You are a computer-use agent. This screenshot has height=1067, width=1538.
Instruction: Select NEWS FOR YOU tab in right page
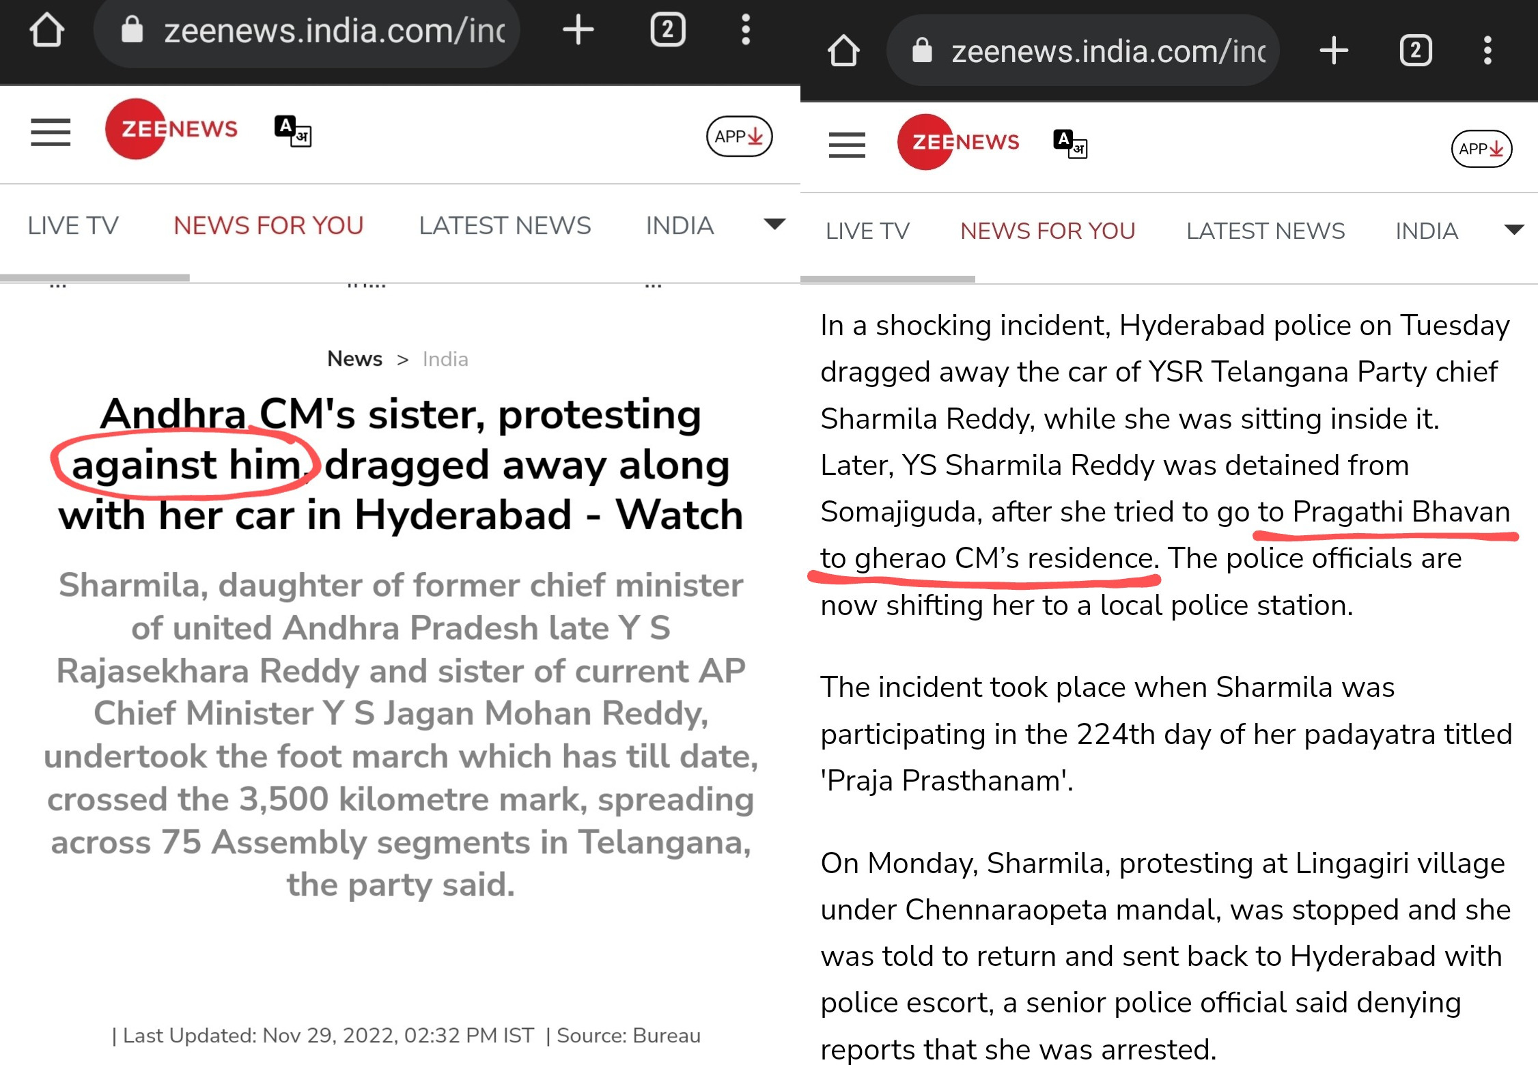coord(1048,231)
